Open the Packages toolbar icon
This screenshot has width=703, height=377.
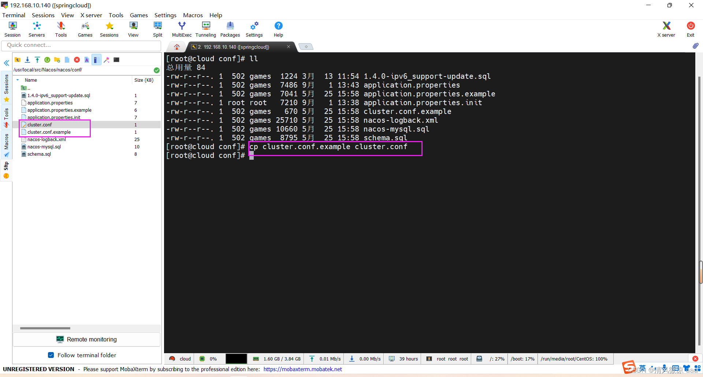click(230, 29)
